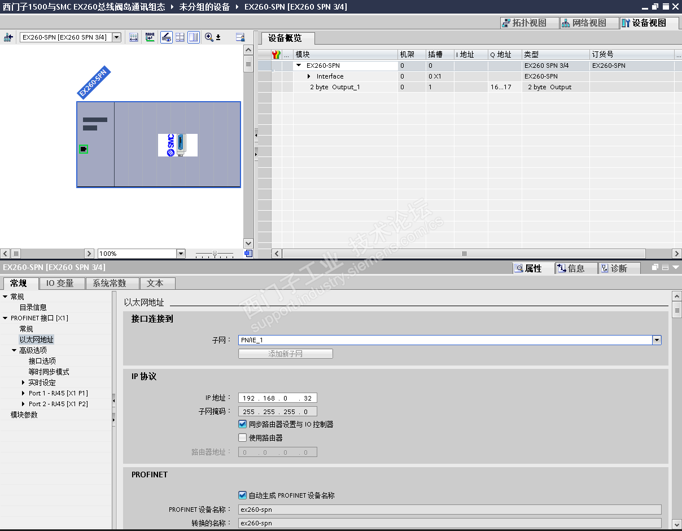This screenshot has height=531, width=682.
Task: Select 模块参数 in the tree
Action: pyautogui.click(x=24, y=415)
